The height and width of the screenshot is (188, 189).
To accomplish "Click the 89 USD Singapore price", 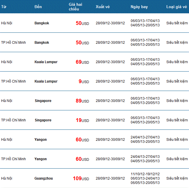I will click(82, 101).
